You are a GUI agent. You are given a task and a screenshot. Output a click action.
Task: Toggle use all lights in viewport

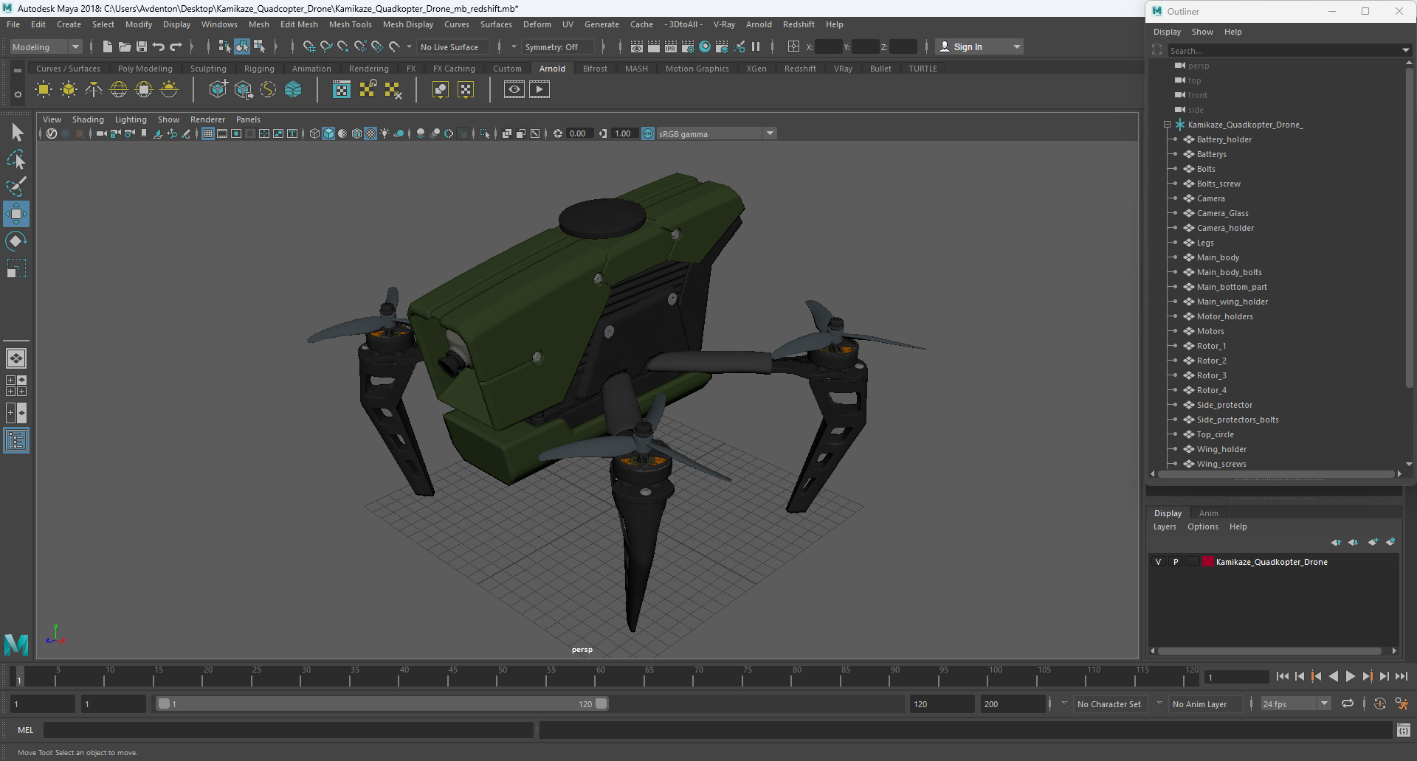coord(385,133)
